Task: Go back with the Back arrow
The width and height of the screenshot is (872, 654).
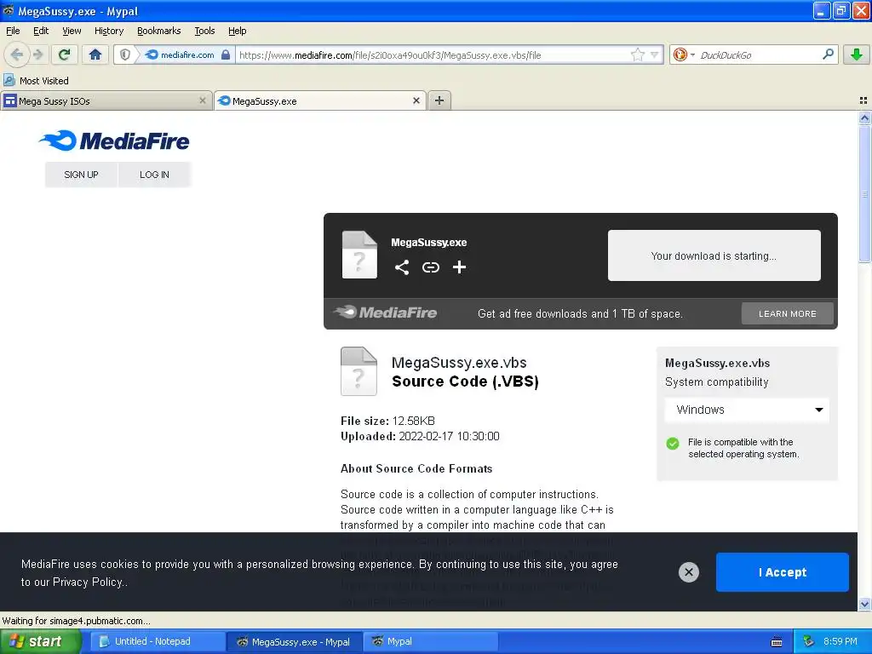Action: pos(16,54)
